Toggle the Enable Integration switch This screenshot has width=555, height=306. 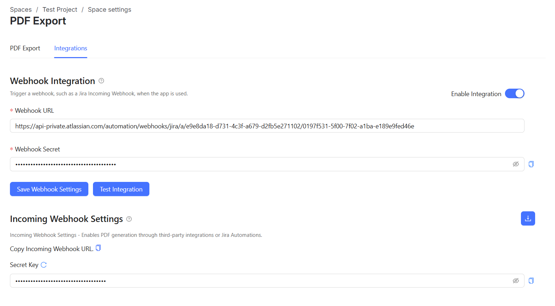pos(515,94)
